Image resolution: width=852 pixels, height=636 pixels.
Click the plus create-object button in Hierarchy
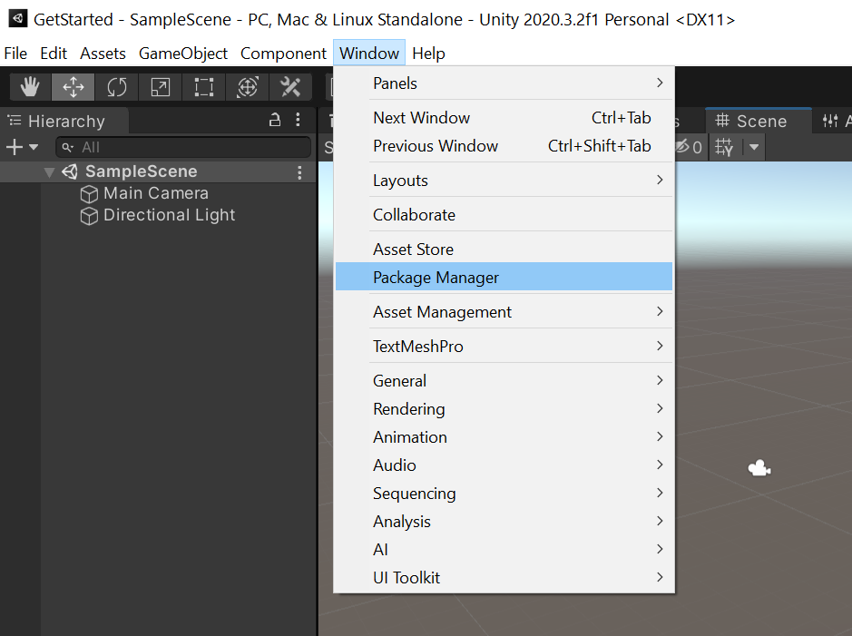(15, 147)
